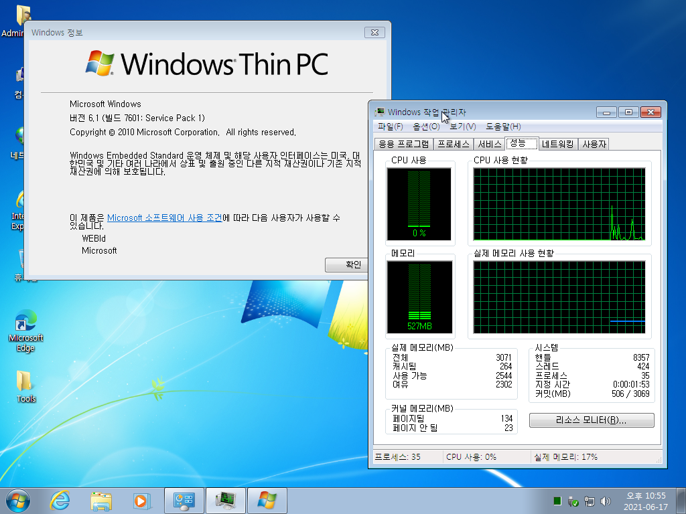Click the 실제 메모리 사용 현황 graph

click(x=559, y=297)
